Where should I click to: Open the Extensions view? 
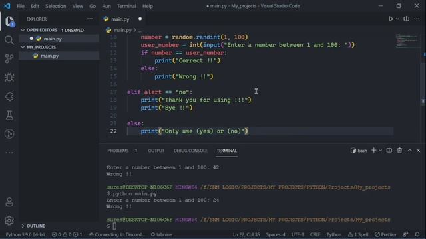pos(9,96)
